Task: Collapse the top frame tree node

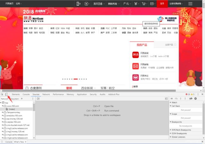Action: [1, 103]
